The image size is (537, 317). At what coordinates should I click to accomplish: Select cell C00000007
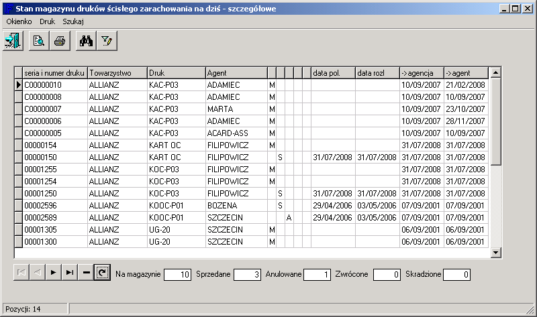point(55,109)
